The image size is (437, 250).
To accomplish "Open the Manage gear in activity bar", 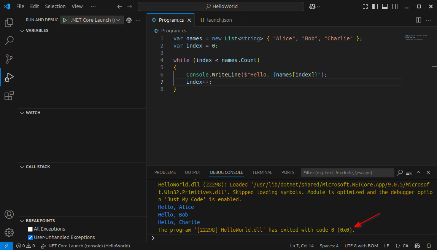I will tap(9, 232).
